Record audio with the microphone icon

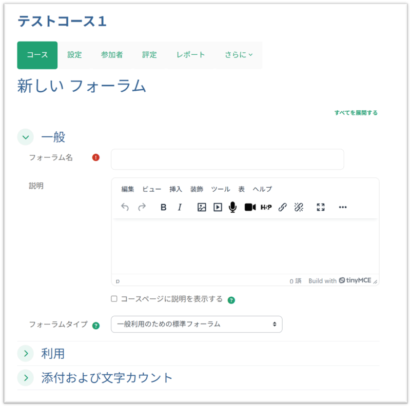click(232, 207)
